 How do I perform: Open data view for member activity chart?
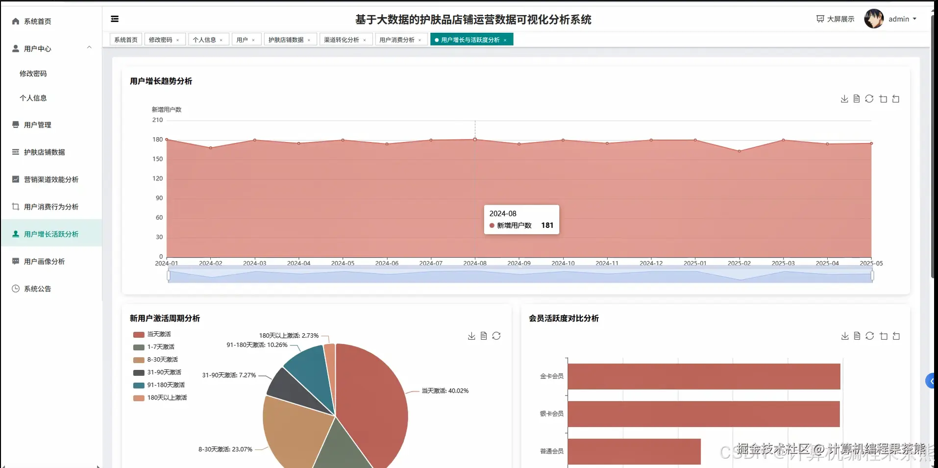pos(857,336)
